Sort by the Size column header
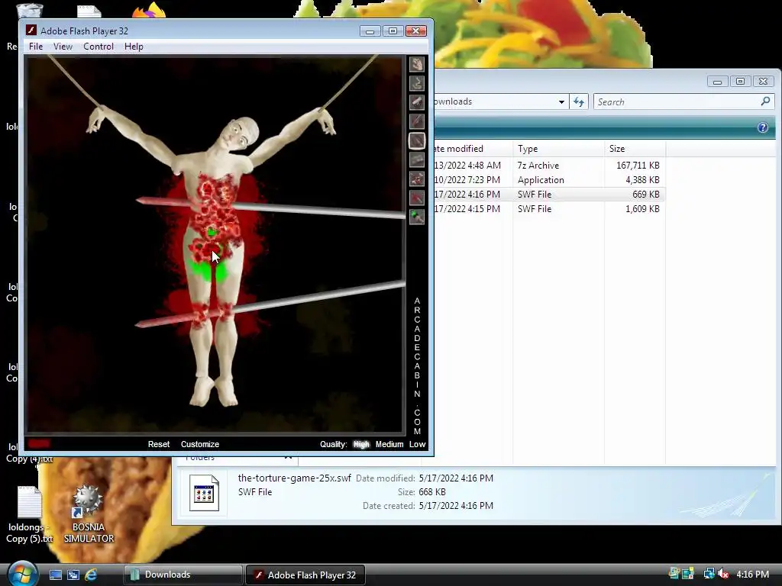Viewport: 782px width, 586px height. pos(635,149)
